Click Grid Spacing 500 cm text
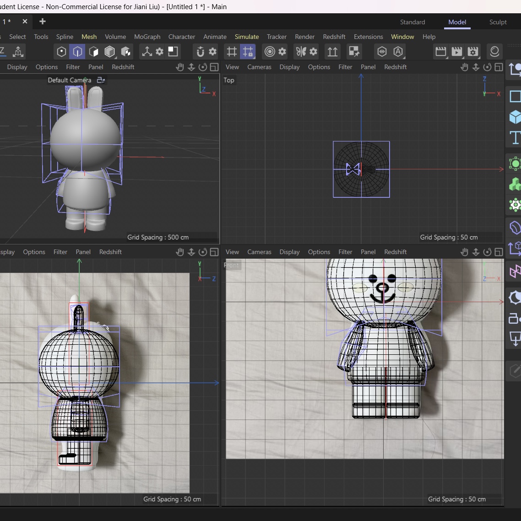 pyautogui.click(x=158, y=238)
